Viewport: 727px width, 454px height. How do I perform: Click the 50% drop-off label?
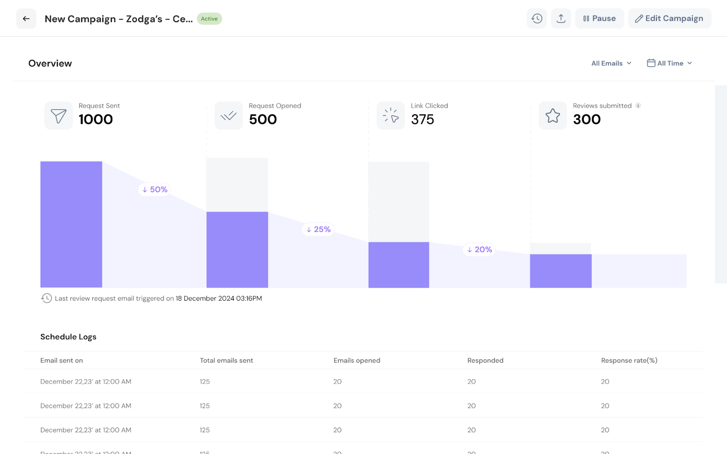click(155, 189)
